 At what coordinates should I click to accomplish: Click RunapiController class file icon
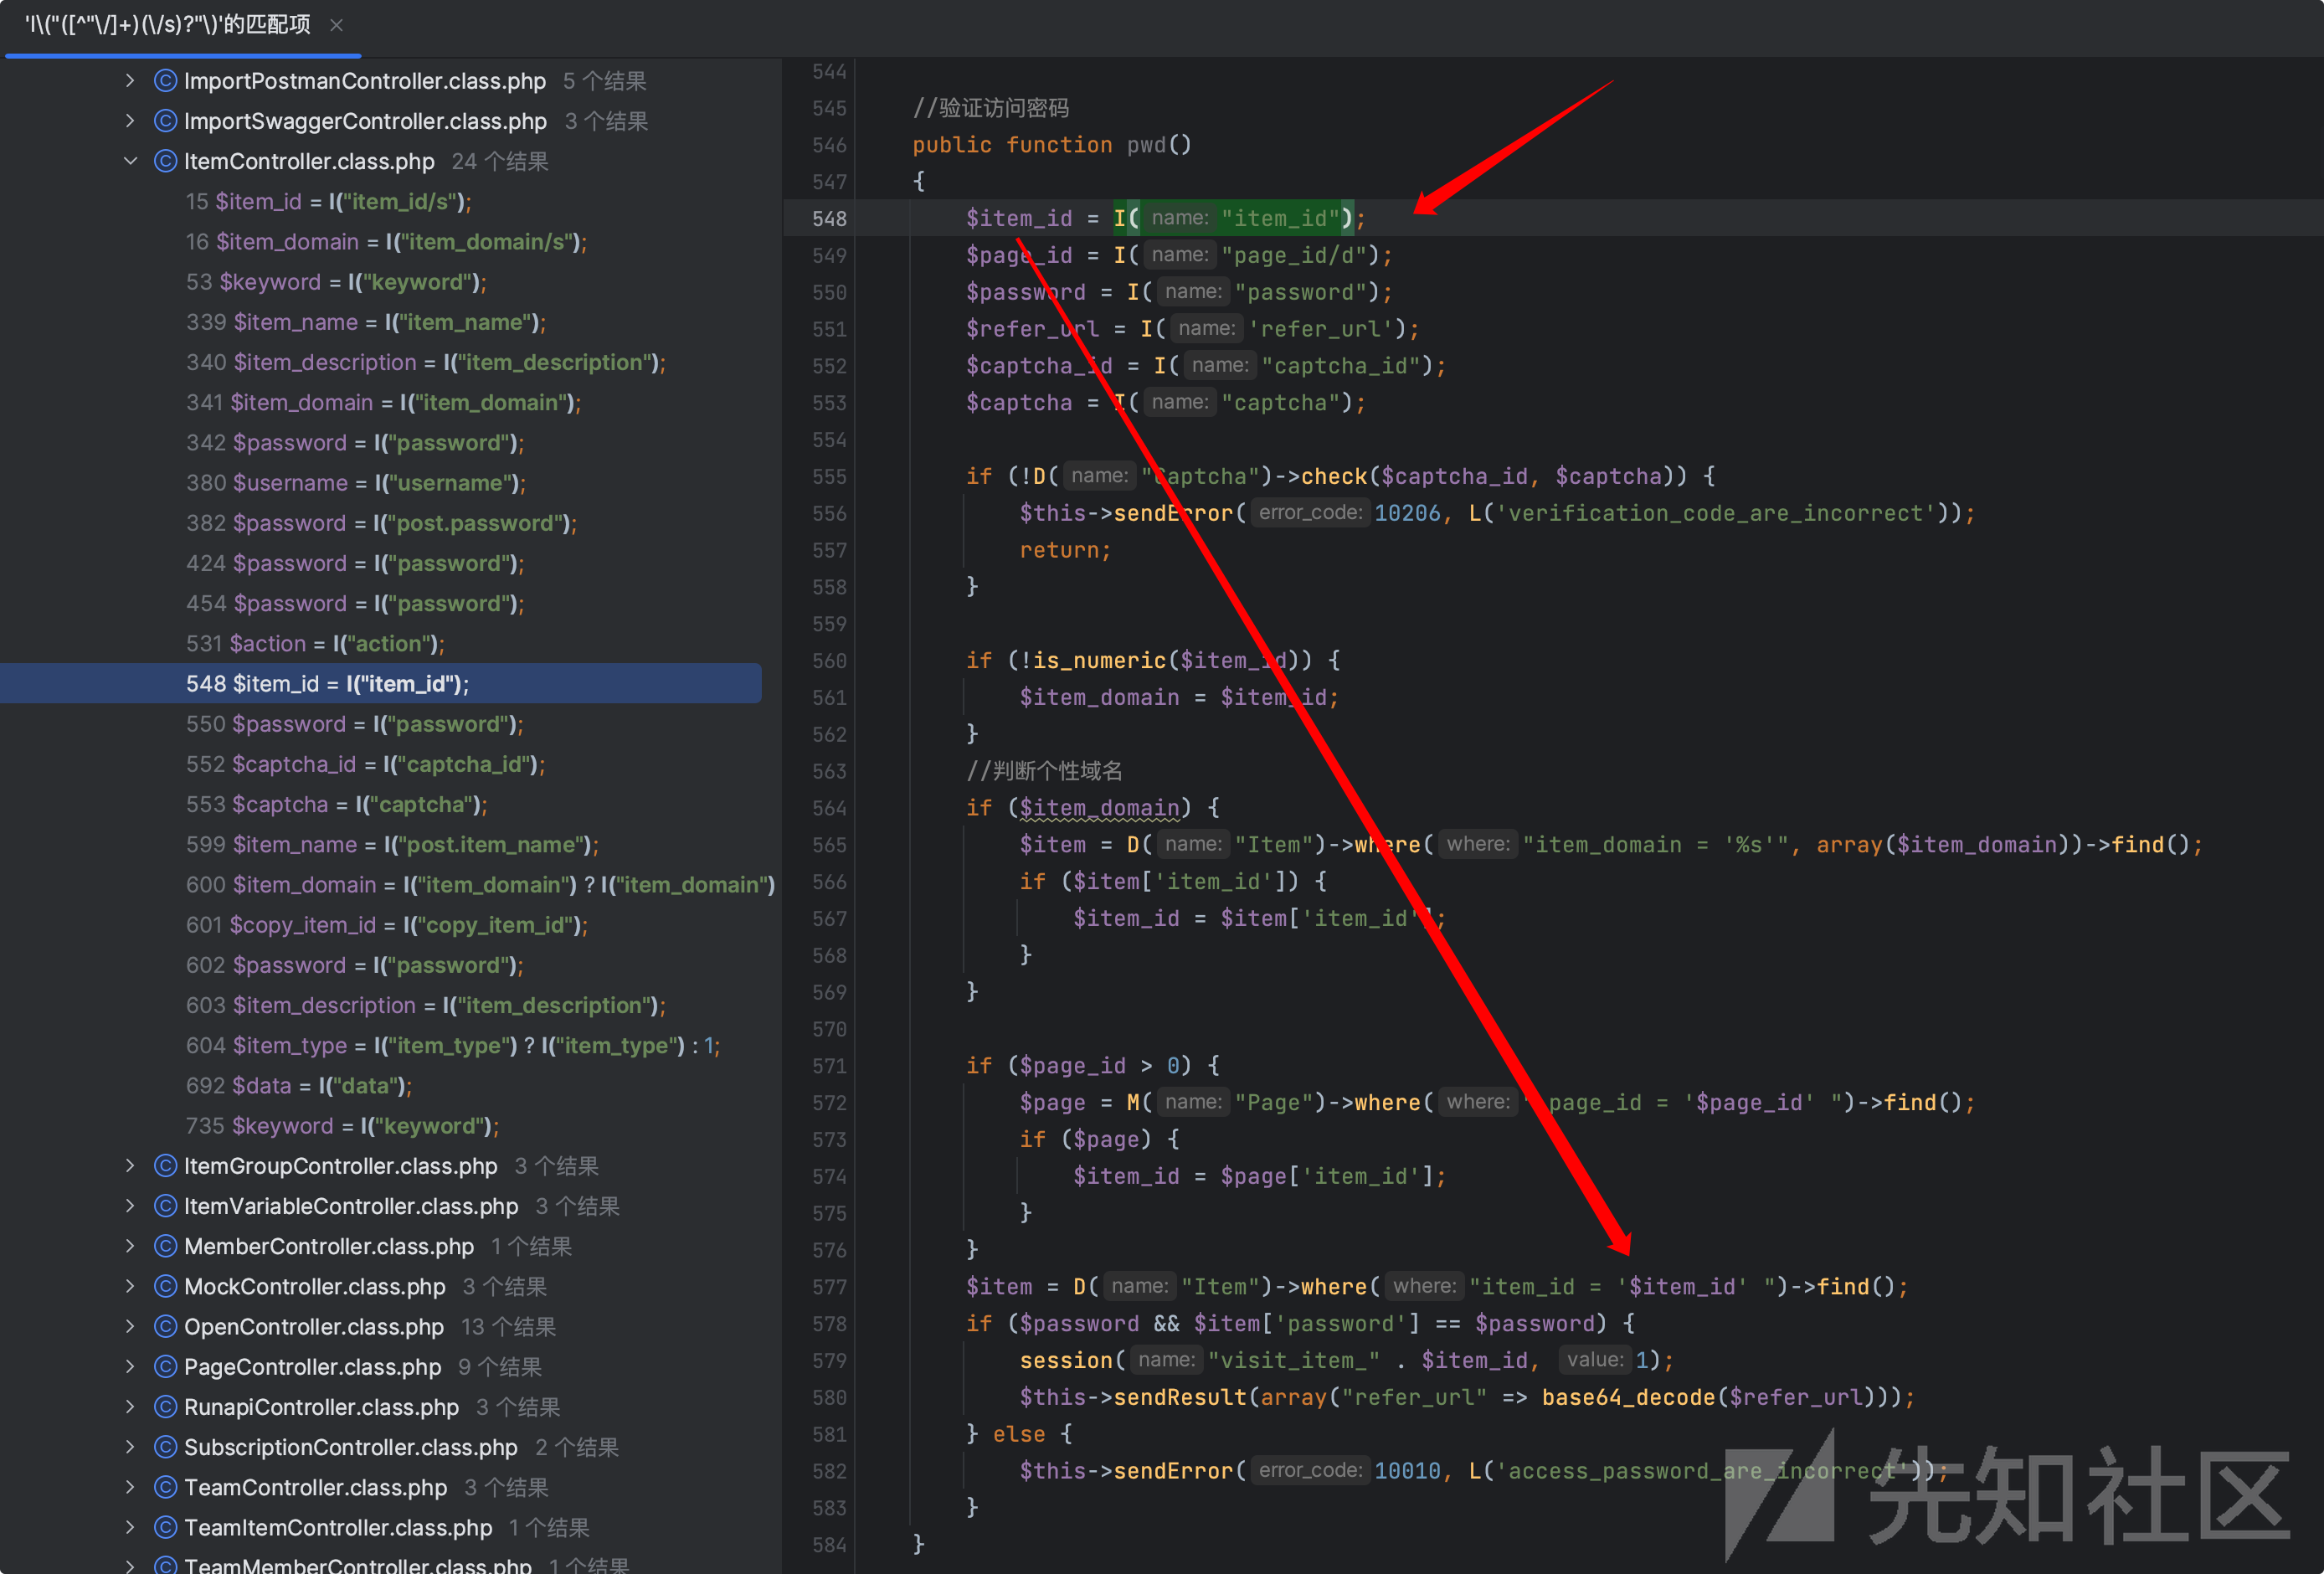tap(166, 1406)
